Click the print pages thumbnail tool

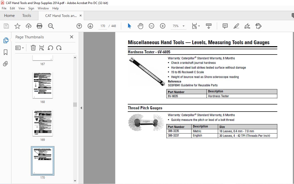point(41,48)
